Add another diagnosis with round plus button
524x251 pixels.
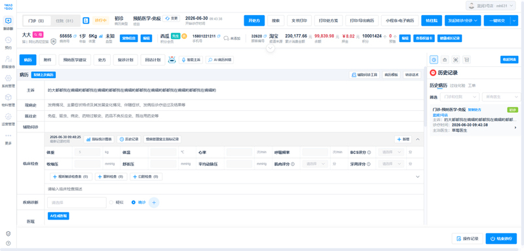coord(154,203)
